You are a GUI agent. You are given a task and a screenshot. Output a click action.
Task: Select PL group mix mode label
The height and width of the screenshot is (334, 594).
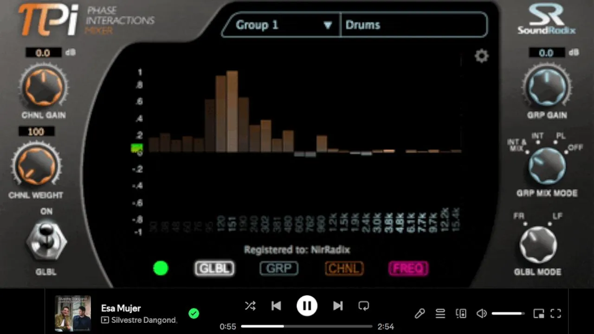tap(561, 136)
